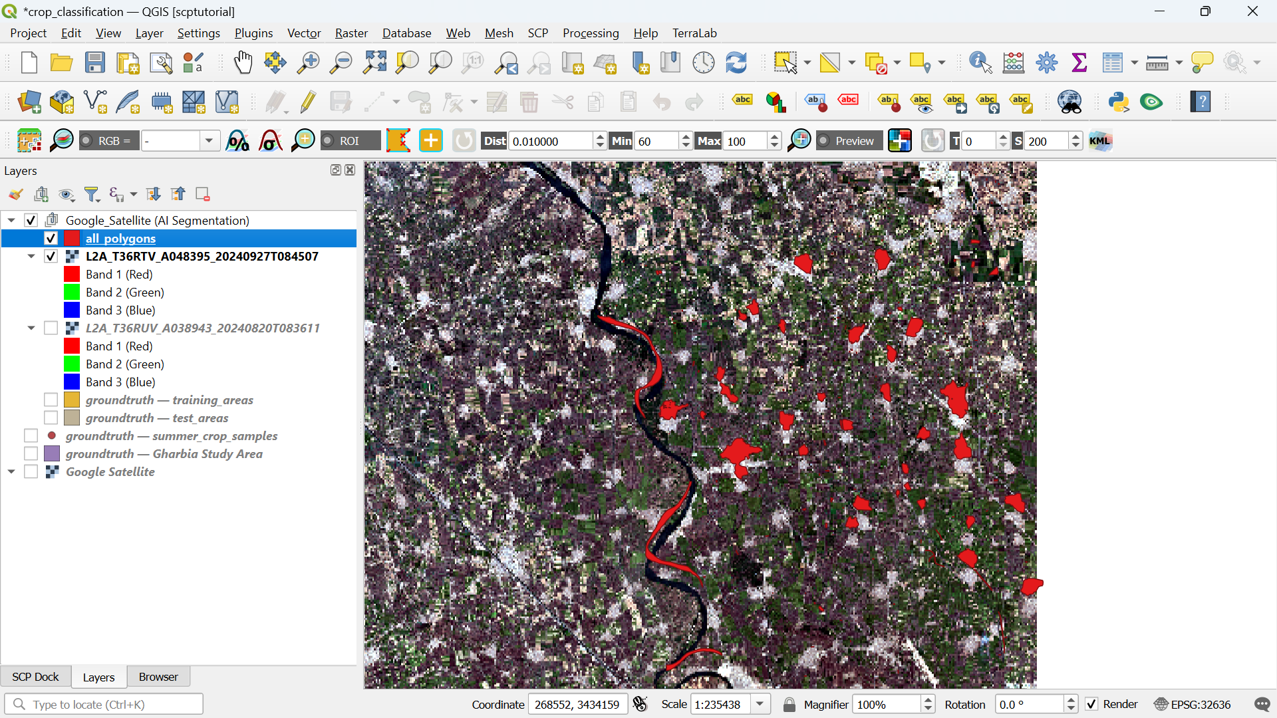Viewport: 1277px width, 718px height.
Task: Open Field Calculator sigma statistics icon
Action: coord(1079,62)
